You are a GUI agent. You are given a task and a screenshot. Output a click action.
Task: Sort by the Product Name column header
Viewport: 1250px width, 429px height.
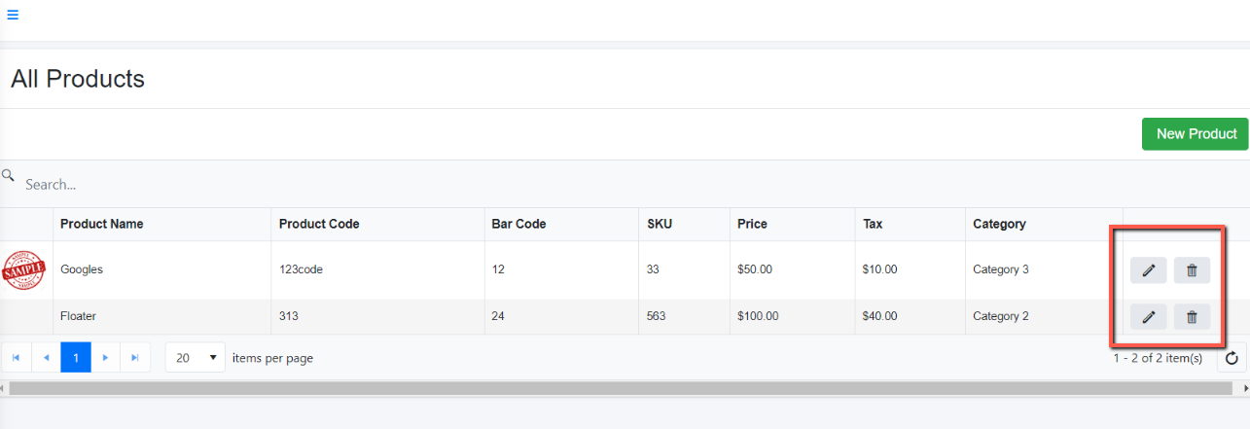(101, 224)
